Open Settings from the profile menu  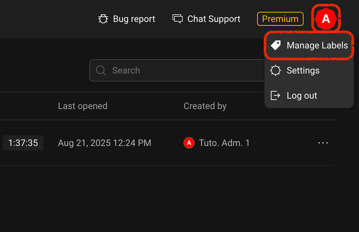point(309,70)
